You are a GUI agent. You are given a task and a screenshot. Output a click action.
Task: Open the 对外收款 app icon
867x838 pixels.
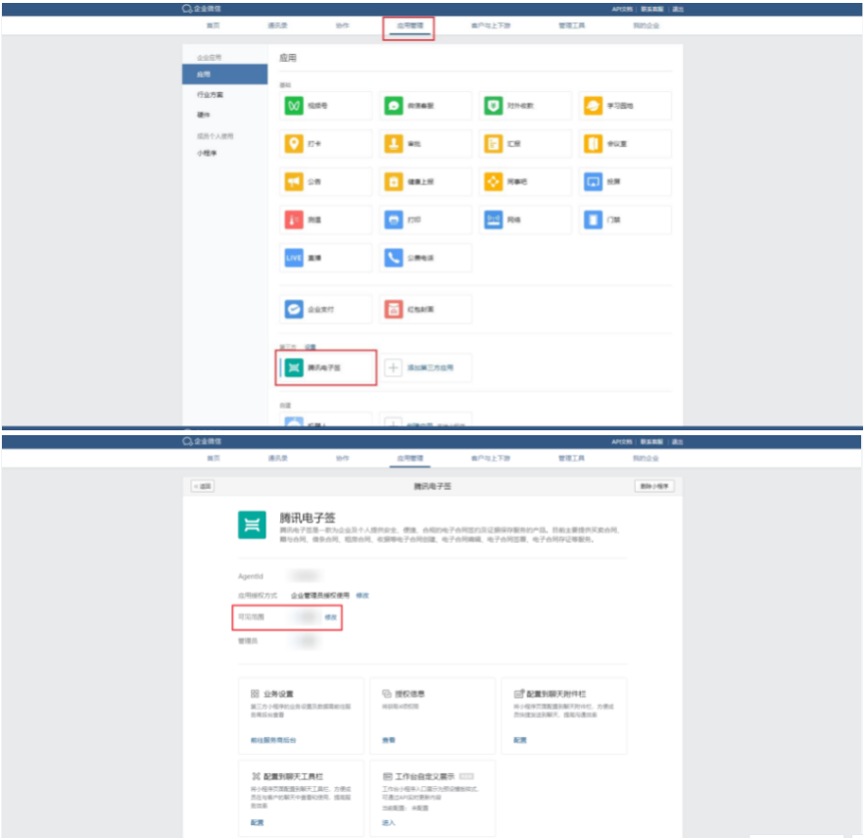(x=493, y=105)
